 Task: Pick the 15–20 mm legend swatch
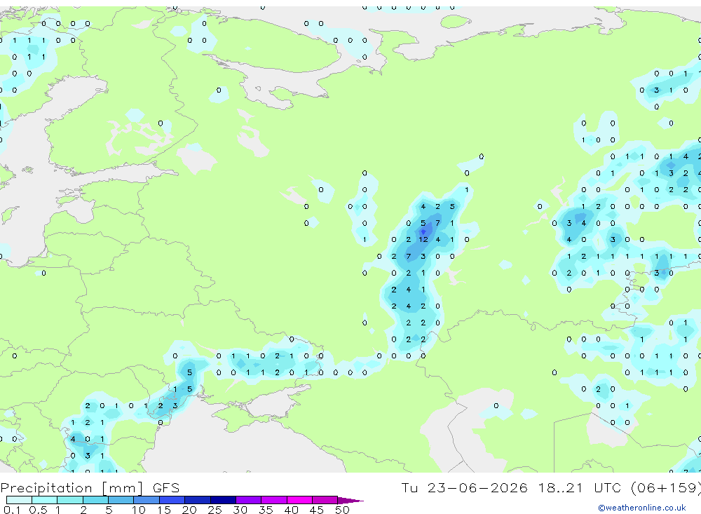172,500
